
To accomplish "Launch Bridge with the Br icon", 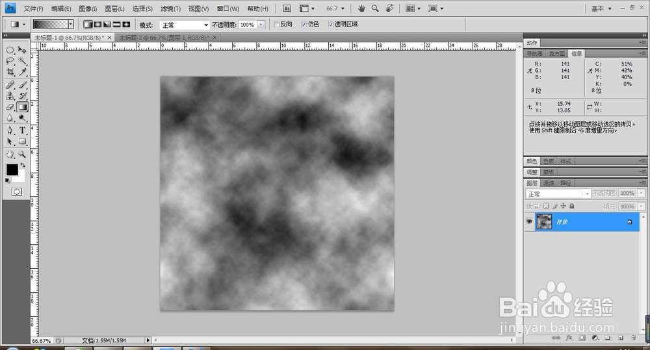I will pyautogui.click(x=287, y=8).
